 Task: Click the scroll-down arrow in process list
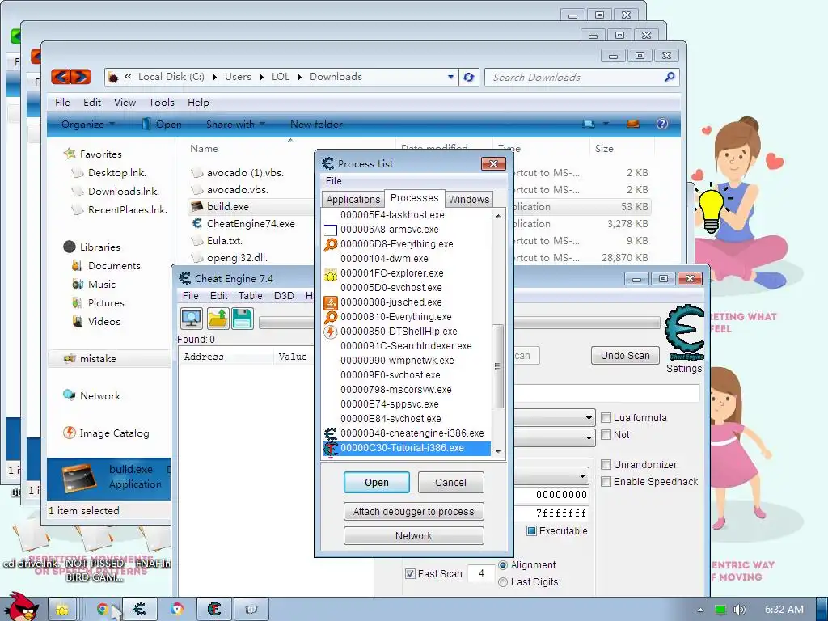point(497,452)
